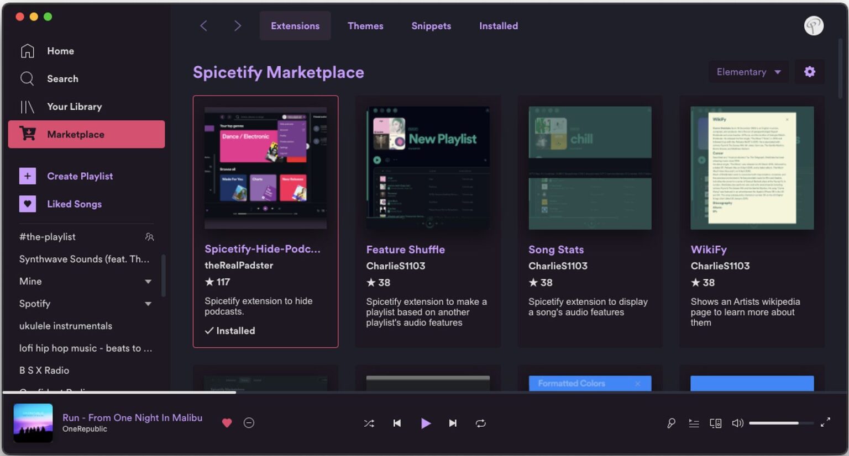Open the Marketplace settings gear
This screenshot has height=456, width=849.
click(x=809, y=71)
